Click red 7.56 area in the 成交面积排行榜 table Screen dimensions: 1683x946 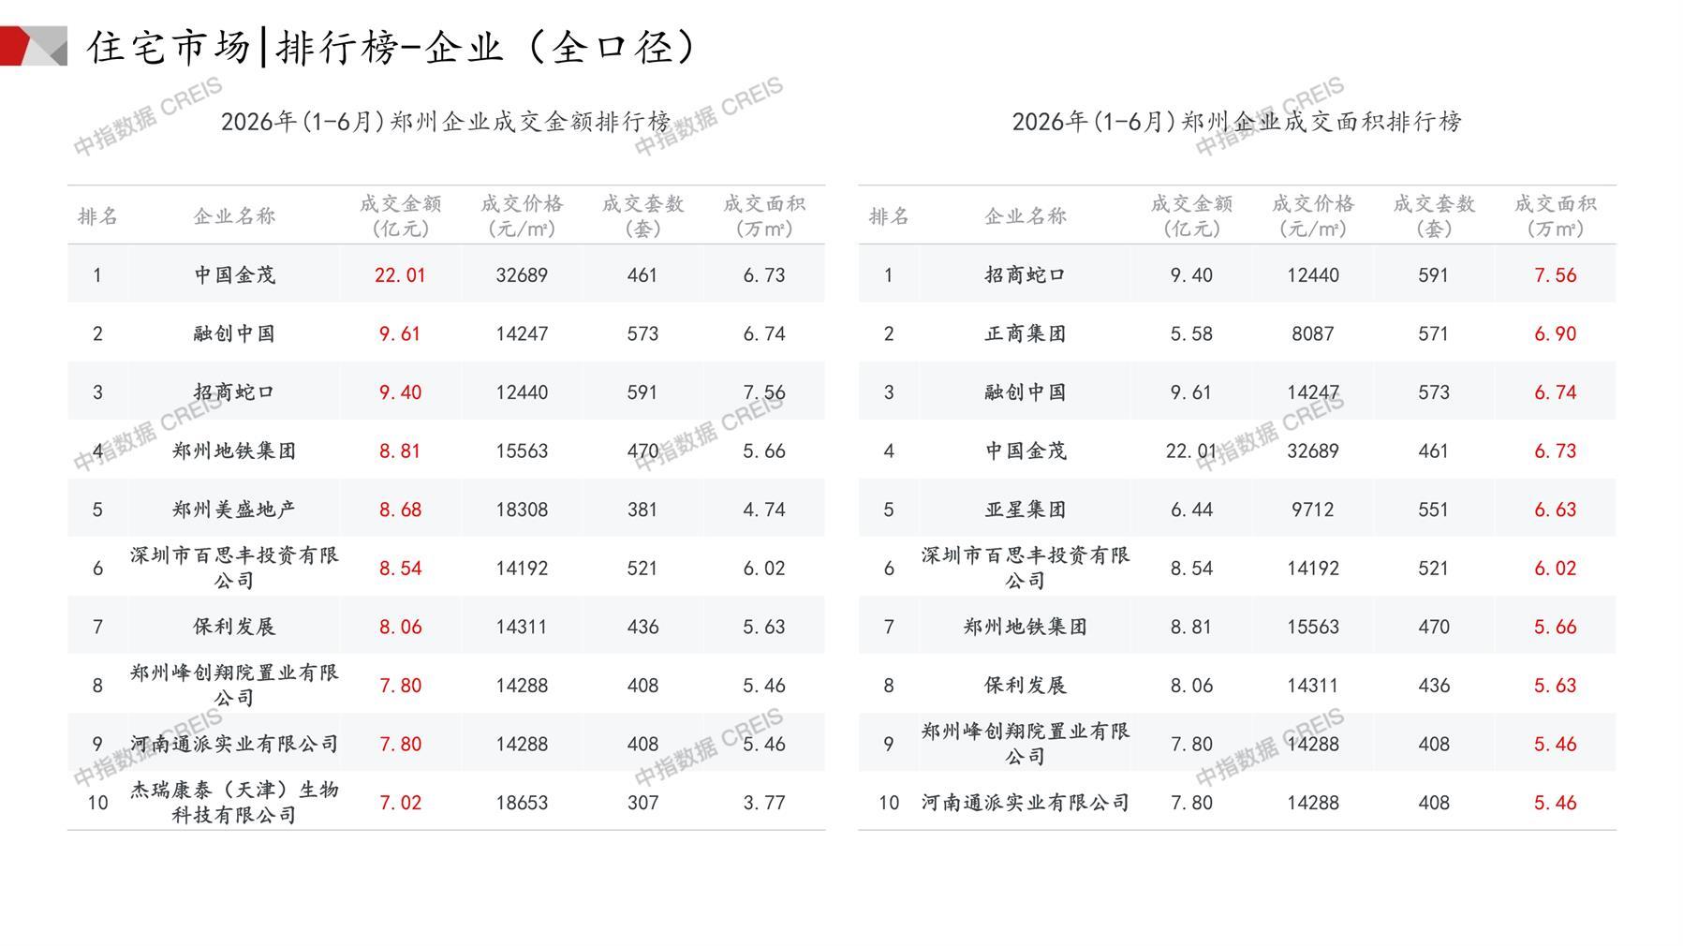coord(1556,275)
